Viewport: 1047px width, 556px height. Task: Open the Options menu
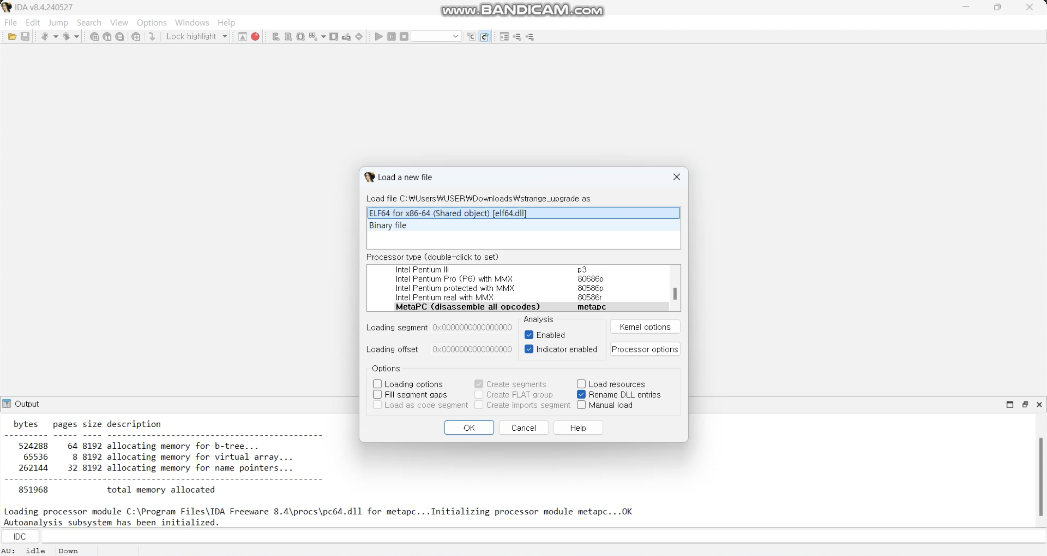151,23
